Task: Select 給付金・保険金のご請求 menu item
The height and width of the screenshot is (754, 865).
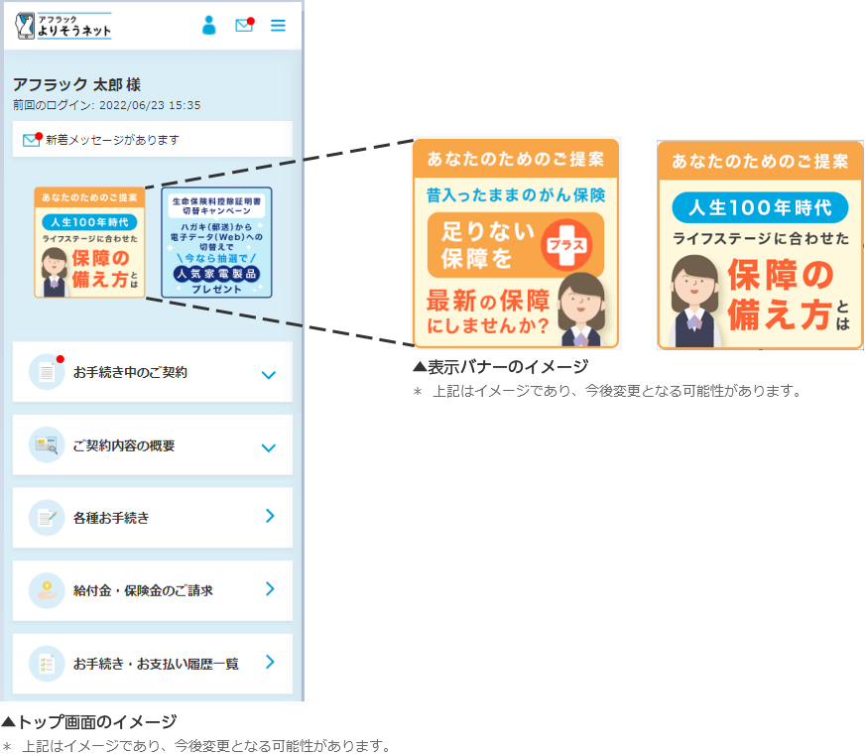Action: 144,590
